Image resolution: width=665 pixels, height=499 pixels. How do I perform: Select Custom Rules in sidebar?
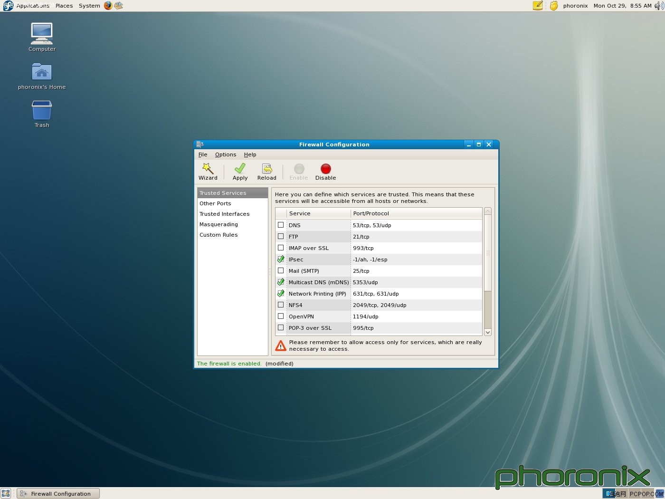pyautogui.click(x=232, y=235)
